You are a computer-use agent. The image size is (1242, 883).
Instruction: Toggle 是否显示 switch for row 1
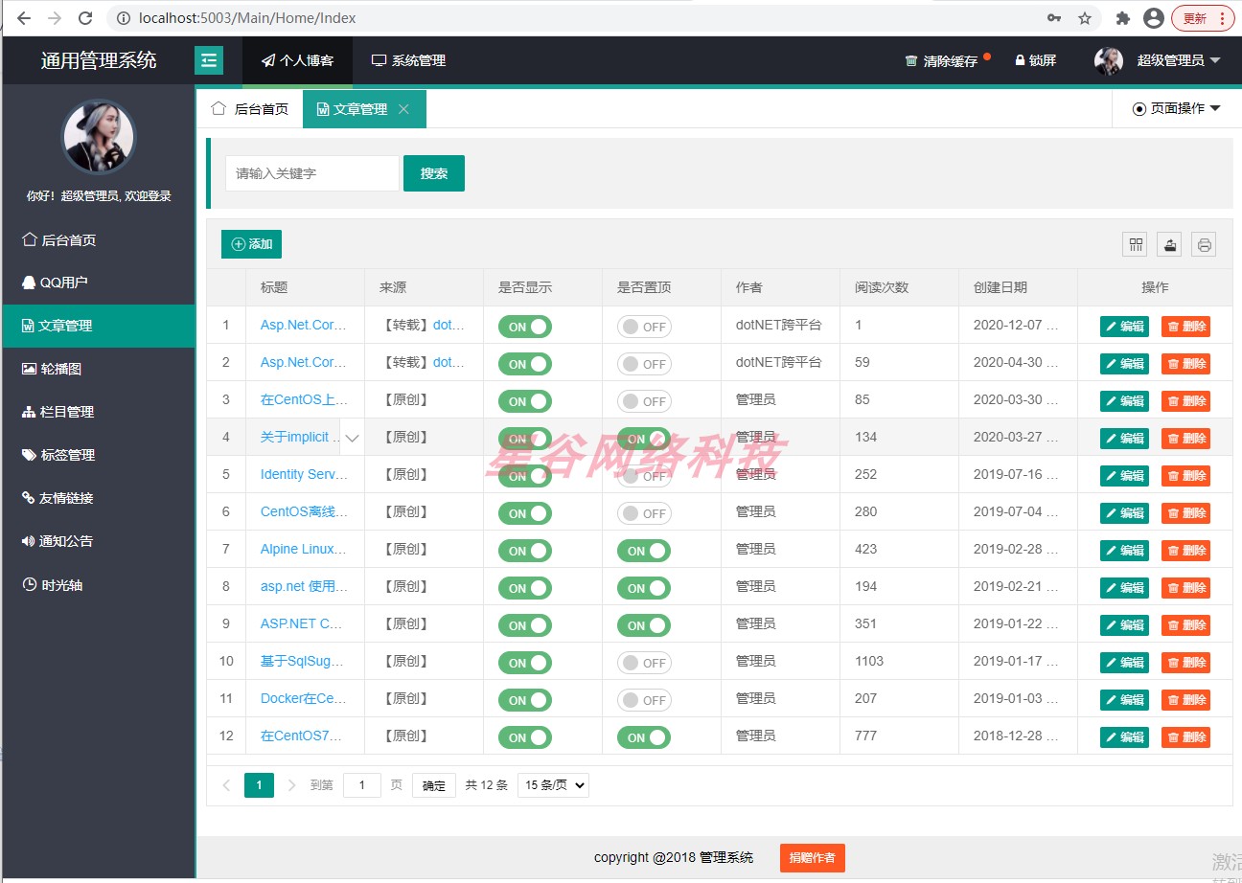point(525,327)
